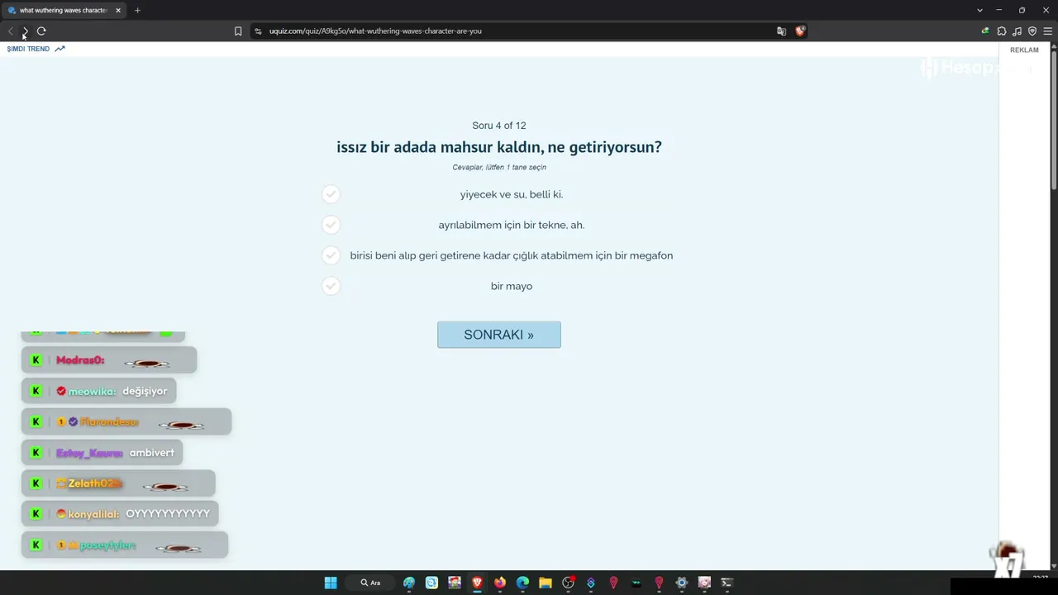
Task: Select the megafon answer radio option
Action: 331,255
